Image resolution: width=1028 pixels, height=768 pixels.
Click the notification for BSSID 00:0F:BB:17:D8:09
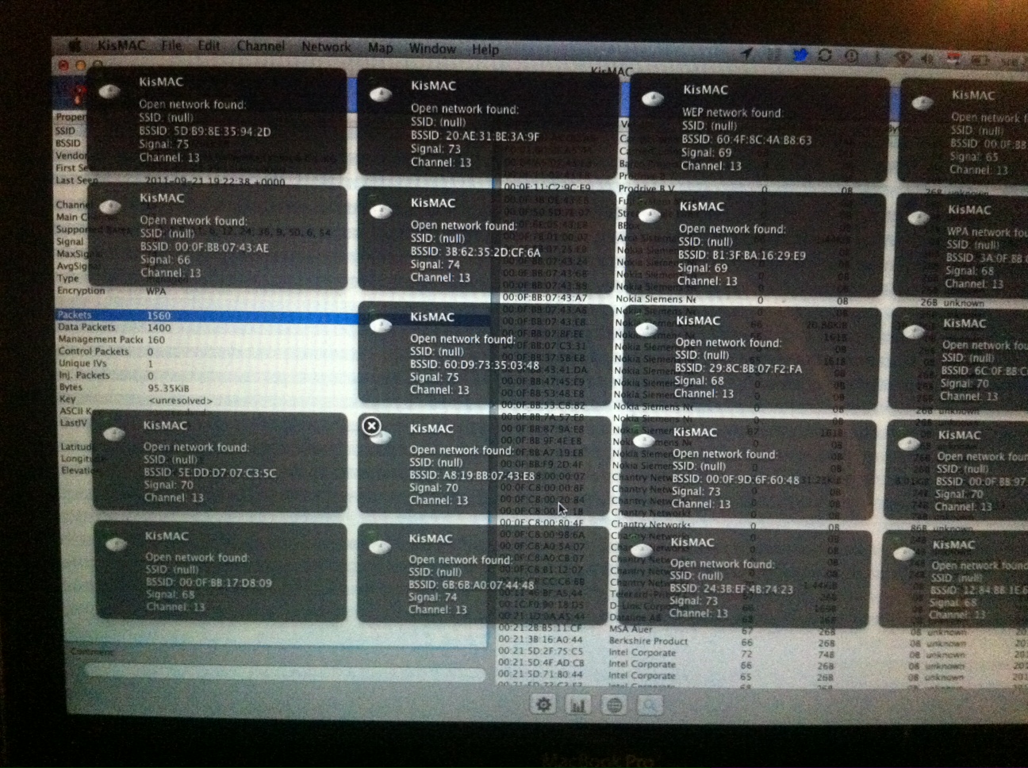pos(221,571)
